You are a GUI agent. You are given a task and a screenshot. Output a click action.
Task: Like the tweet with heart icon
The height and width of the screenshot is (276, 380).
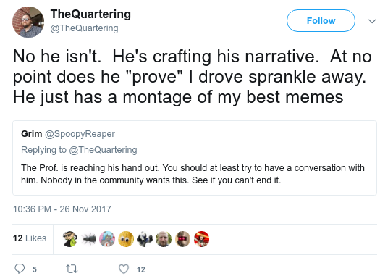[x=124, y=269]
